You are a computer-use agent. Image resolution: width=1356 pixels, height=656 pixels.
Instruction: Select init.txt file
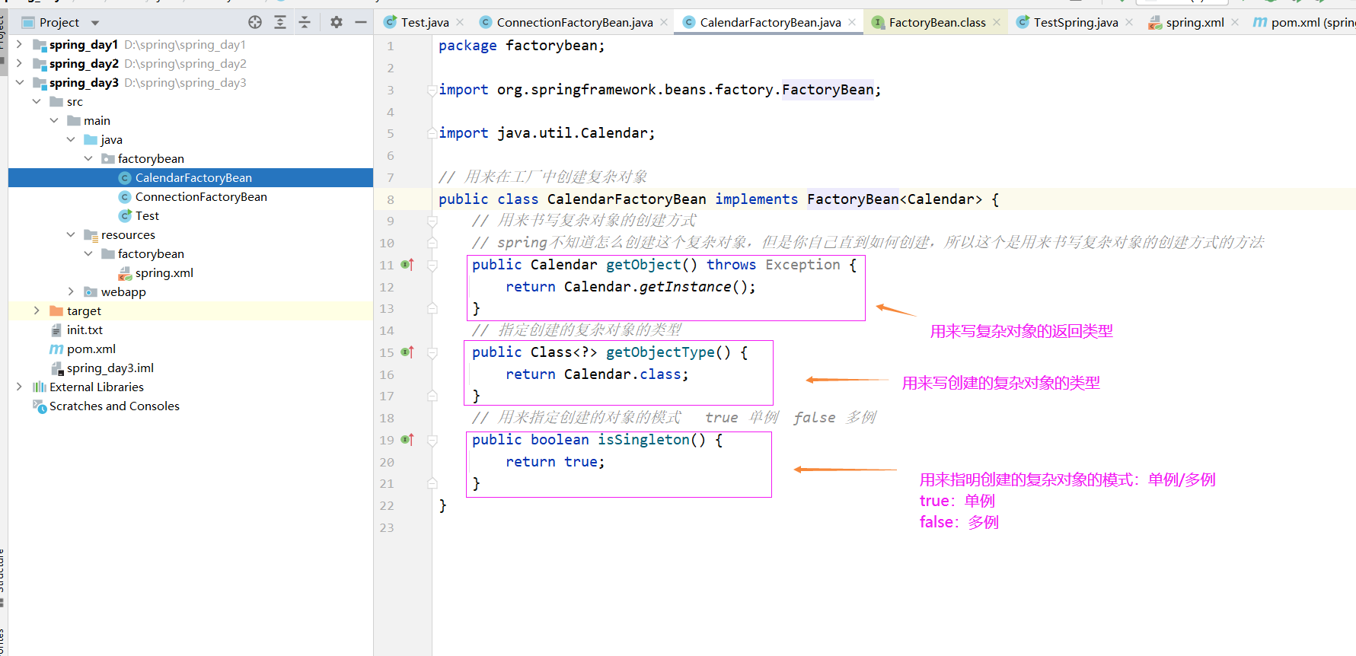point(85,330)
